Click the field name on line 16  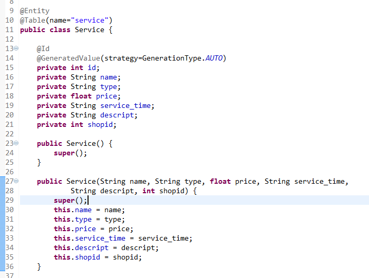(x=109, y=77)
